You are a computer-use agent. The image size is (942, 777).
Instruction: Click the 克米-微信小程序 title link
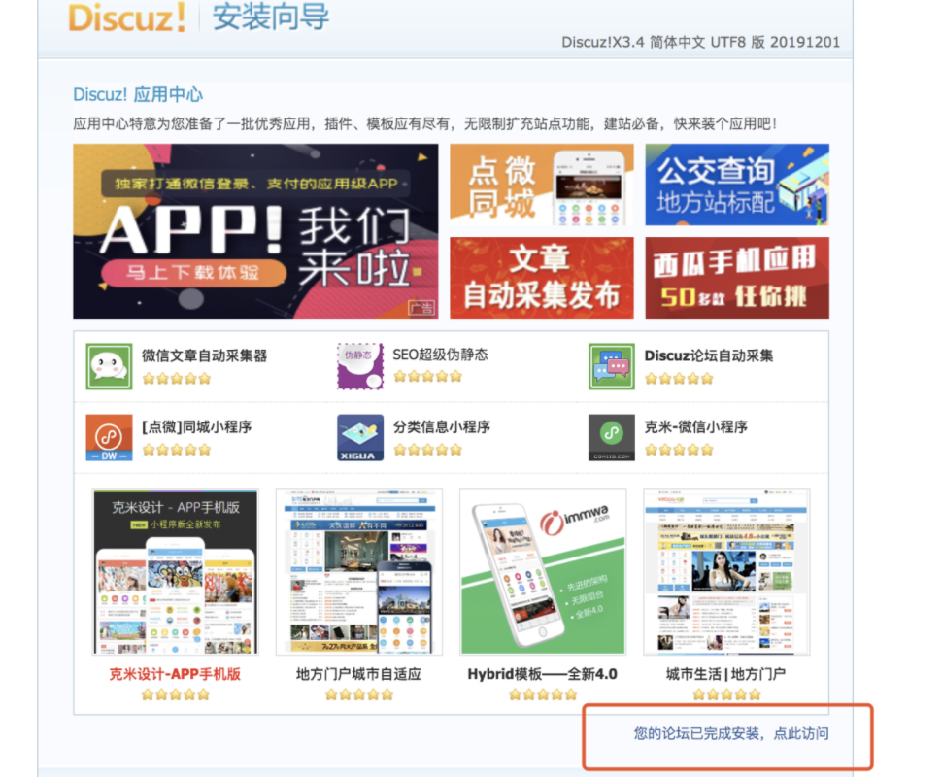point(695,426)
